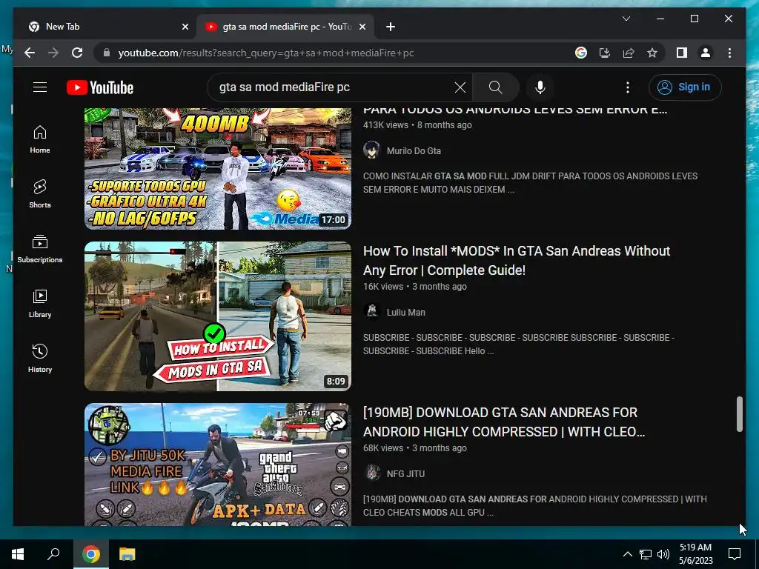Open YouTube settings three-dot menu
Viewport: 759px width, 569px height.
tap(627, 87)
